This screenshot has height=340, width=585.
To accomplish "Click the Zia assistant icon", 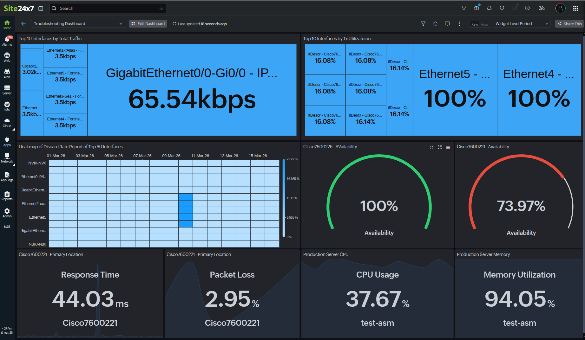I will (x=542, y=8).
